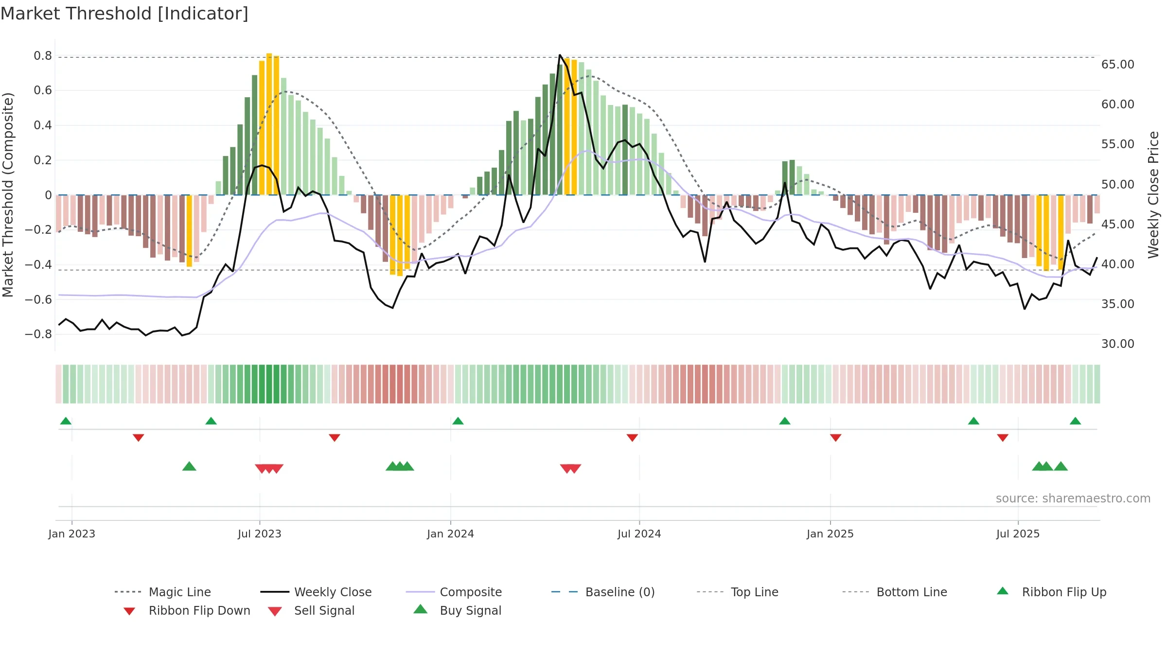1167x656 pixels.
Task: Select the Ribbon Flip Down triangle near September 2023
Action: pyautogui.click(x=335, y=438)
